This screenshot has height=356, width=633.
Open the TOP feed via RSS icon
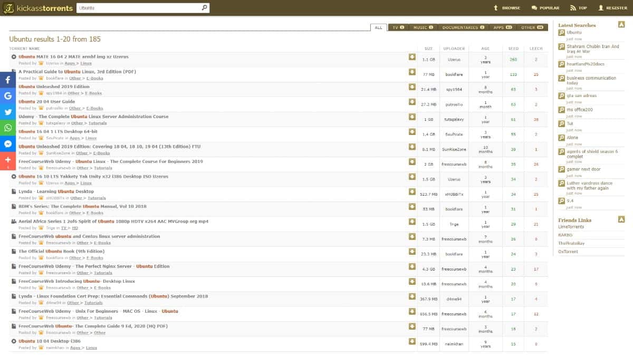(x=572, y=8)
